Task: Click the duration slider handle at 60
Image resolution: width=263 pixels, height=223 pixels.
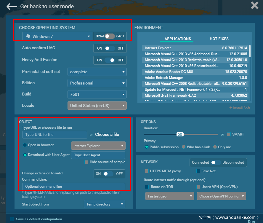Action: (180, 134)
